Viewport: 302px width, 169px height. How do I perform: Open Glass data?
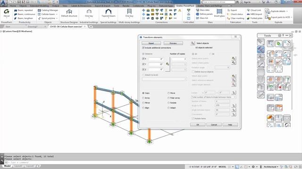pos(203,10)
